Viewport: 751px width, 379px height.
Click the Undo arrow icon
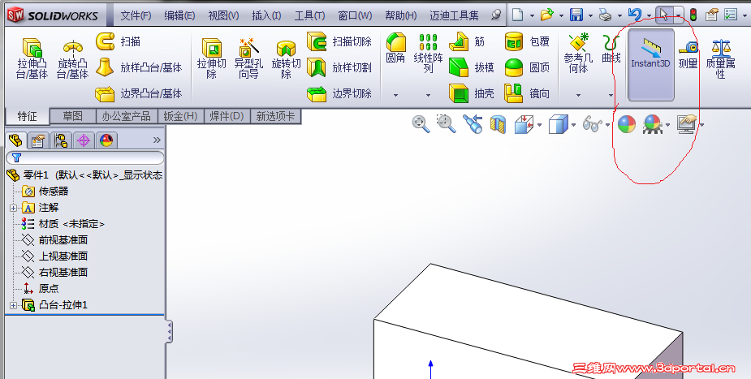click(x=635, y=15)
